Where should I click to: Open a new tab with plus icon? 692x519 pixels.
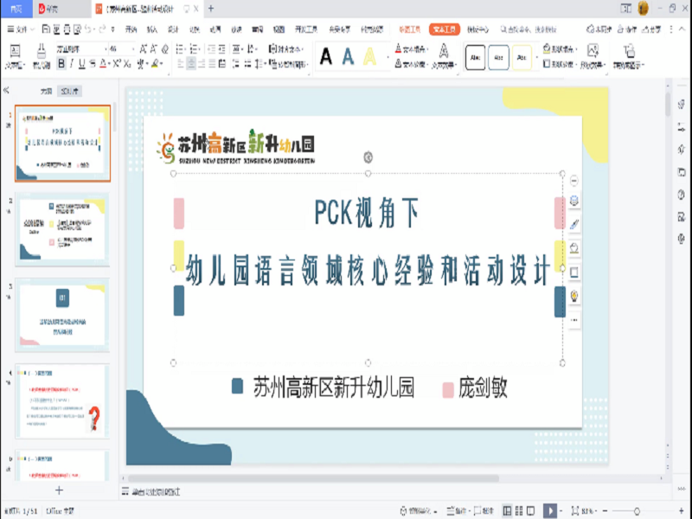point(210,9)
